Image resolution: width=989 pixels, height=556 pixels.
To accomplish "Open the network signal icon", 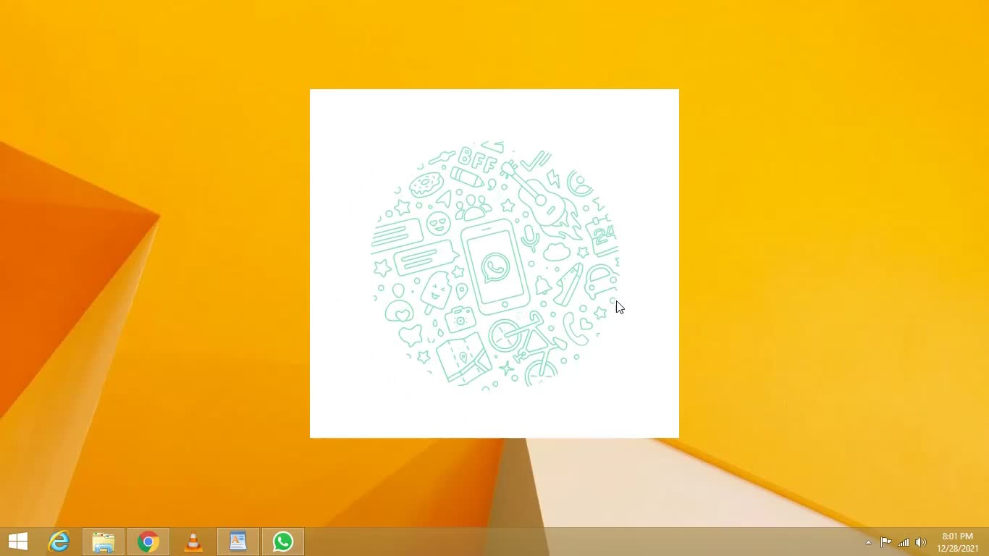I will 904,542.
